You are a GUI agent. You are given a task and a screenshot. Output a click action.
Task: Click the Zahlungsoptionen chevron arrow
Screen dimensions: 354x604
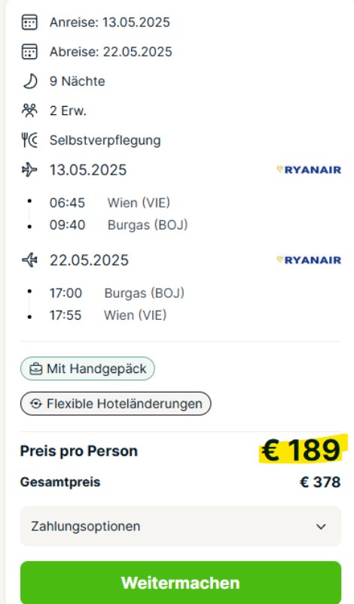(321, 527)
